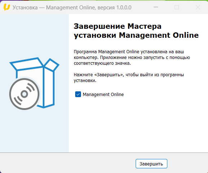The width and height of the screenshot is (208, 173).
Task: Click the gray CD disc illustration
Action: coord(24,94)
